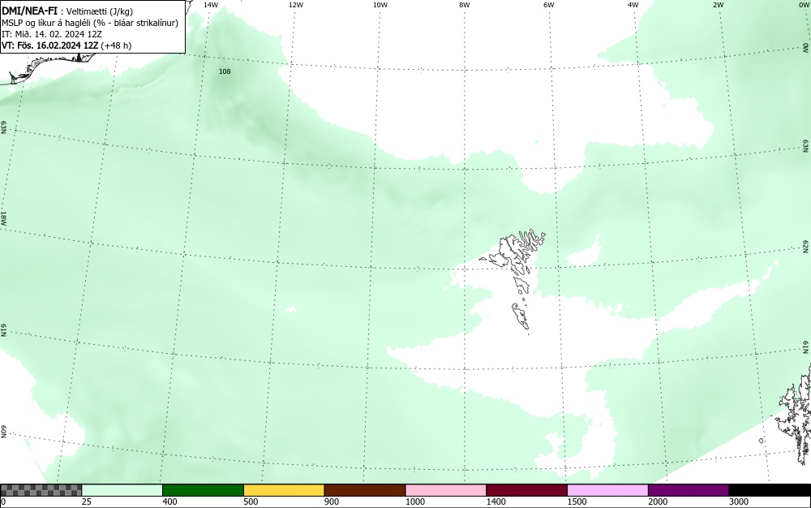Click the legend value "3000"
Viewport: 811px width, 508px height.
739,502
